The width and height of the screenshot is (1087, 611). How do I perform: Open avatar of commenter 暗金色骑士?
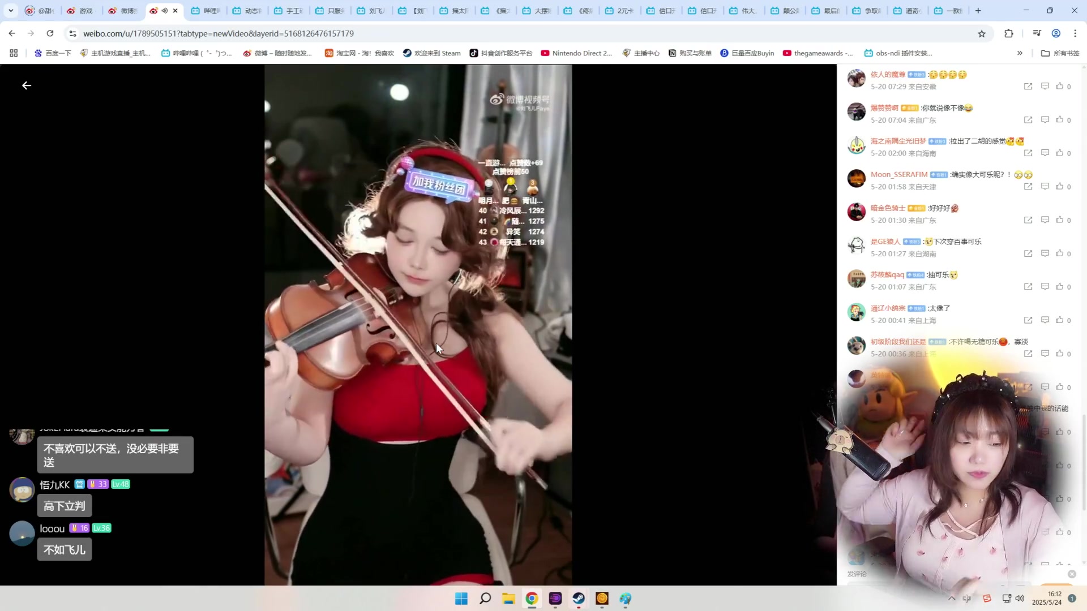point(856,212)
